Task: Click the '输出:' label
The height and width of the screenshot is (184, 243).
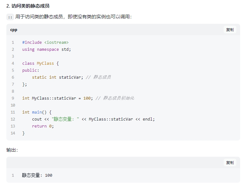Action: click(x=12, y=150)
